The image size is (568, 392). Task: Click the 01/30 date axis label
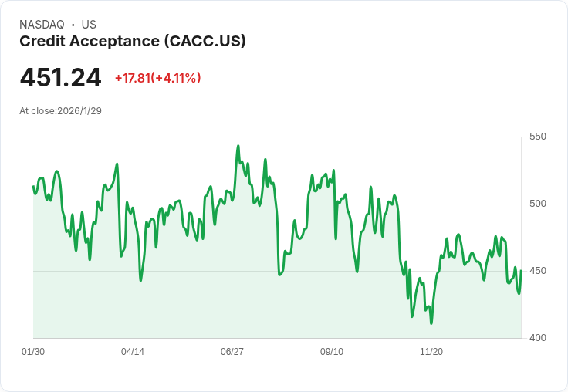33,352
